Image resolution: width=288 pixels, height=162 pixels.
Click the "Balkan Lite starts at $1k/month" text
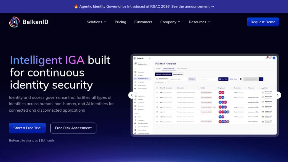pyautogui.click(x=31, y=140)
